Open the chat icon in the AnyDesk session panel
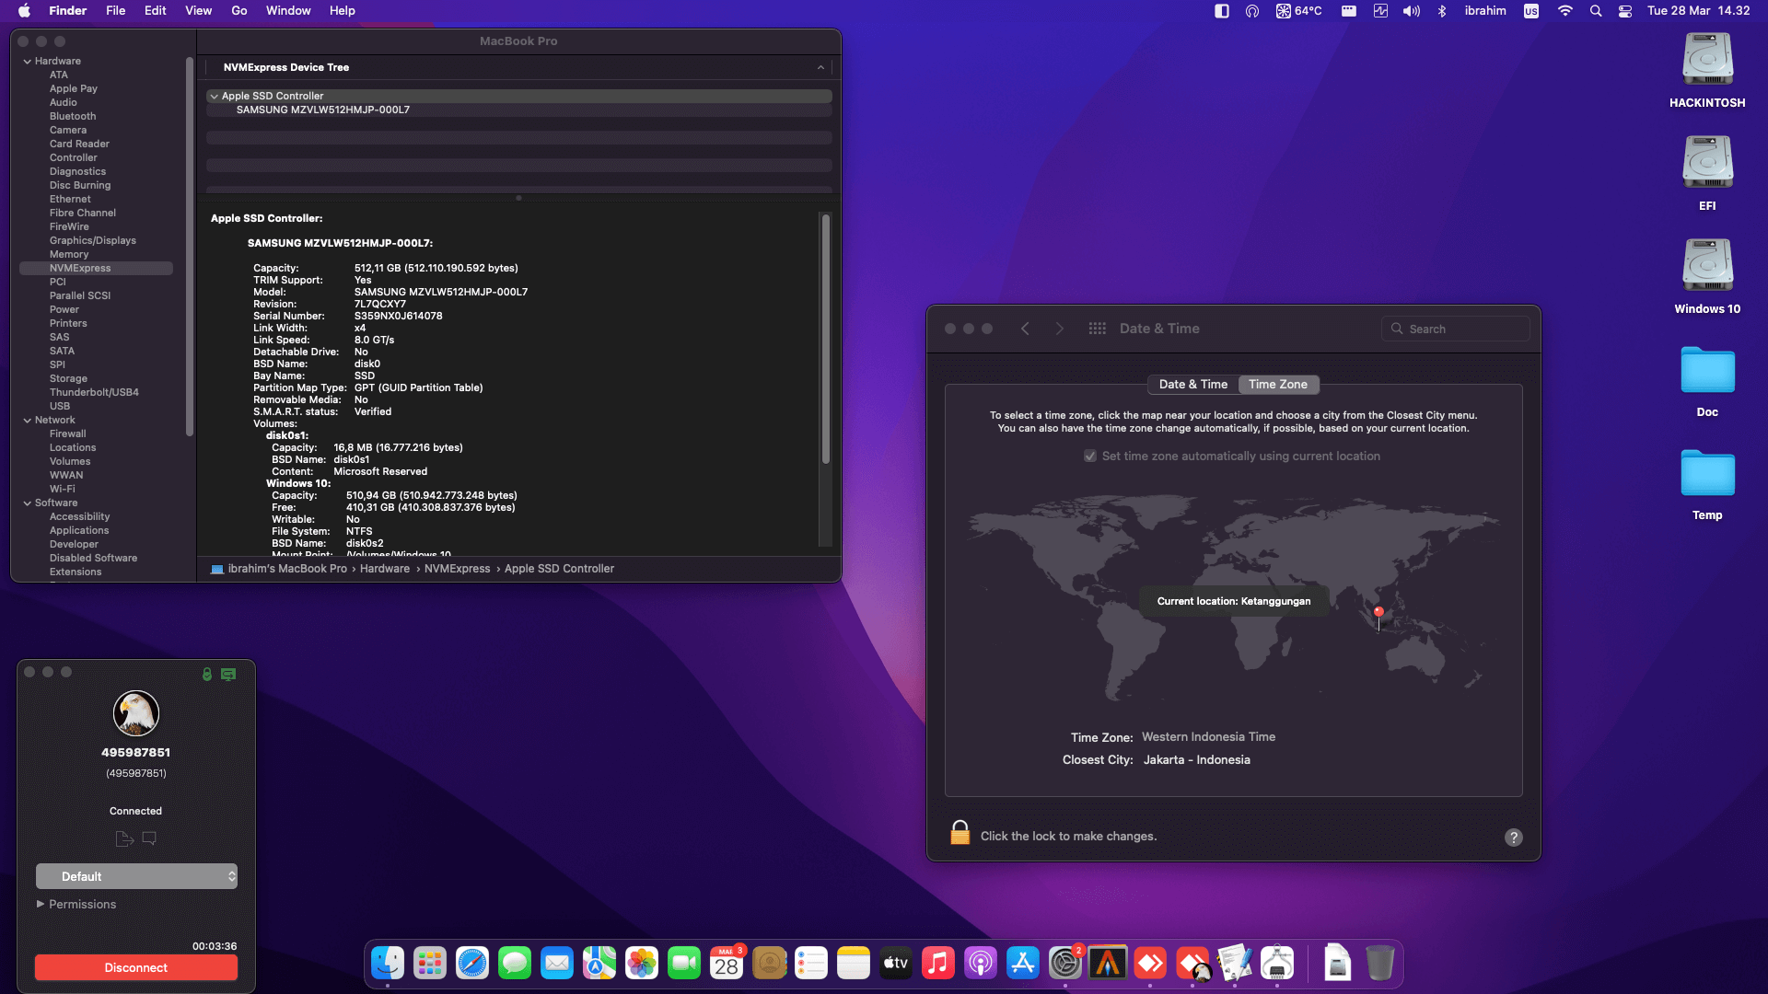The width and height of the screenshot is (1768, 994). tap(150, 838)
